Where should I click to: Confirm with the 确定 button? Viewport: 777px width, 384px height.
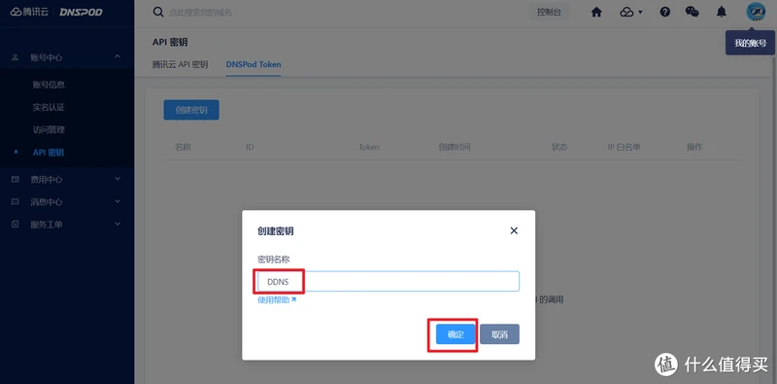[x=456, y=334]
